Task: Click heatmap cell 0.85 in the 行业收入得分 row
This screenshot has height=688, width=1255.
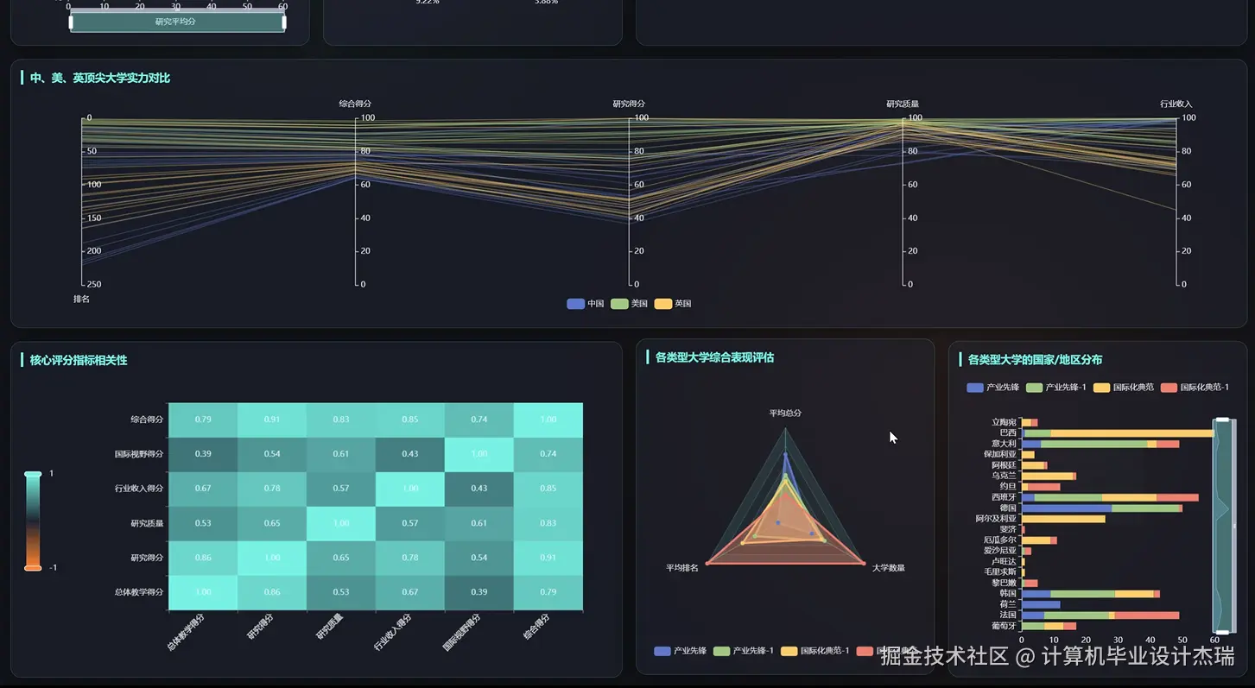Action: coord(548,489)
